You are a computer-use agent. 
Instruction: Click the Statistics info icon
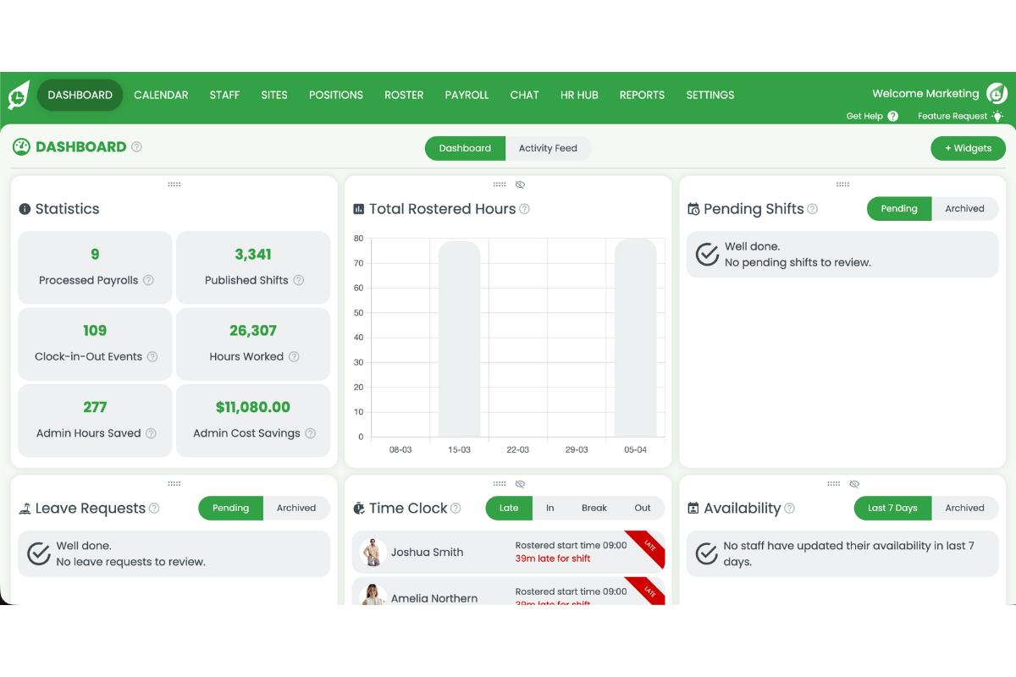pyautogui.click(x=25, y=208)
